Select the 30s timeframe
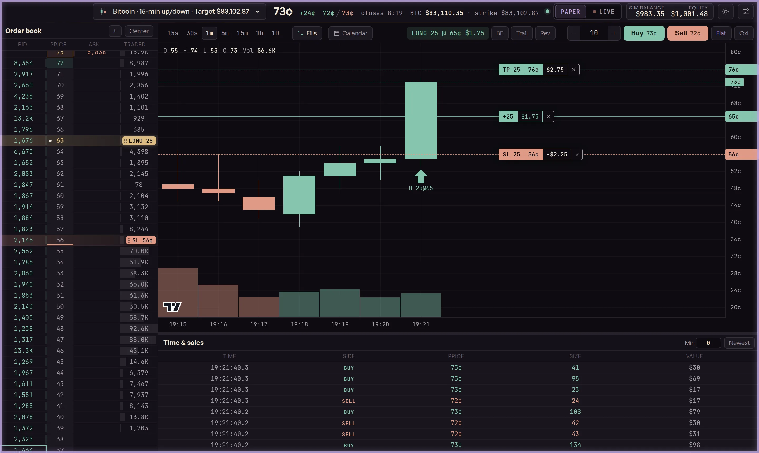This screenshot has height=453, width=759. [x=192, y=33]
